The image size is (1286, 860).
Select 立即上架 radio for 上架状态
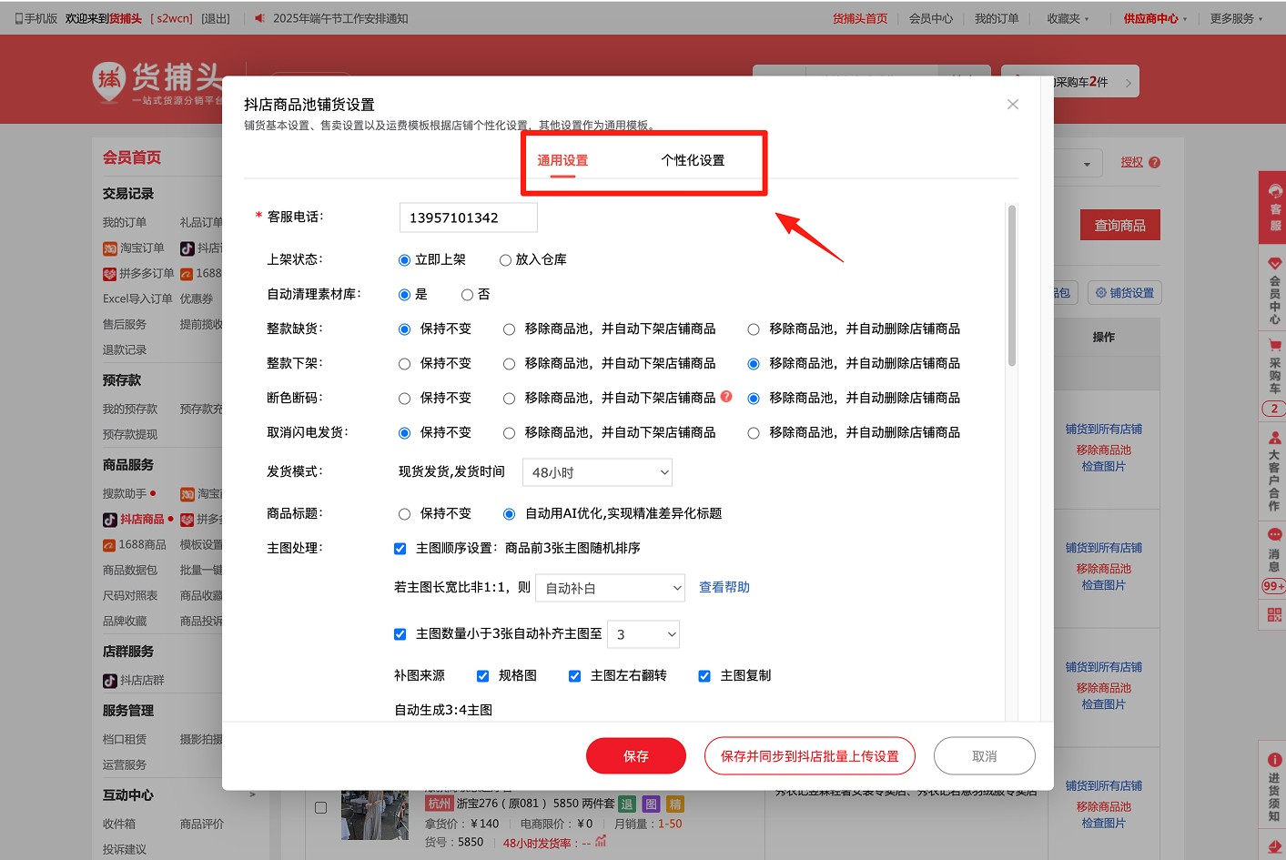404,260
